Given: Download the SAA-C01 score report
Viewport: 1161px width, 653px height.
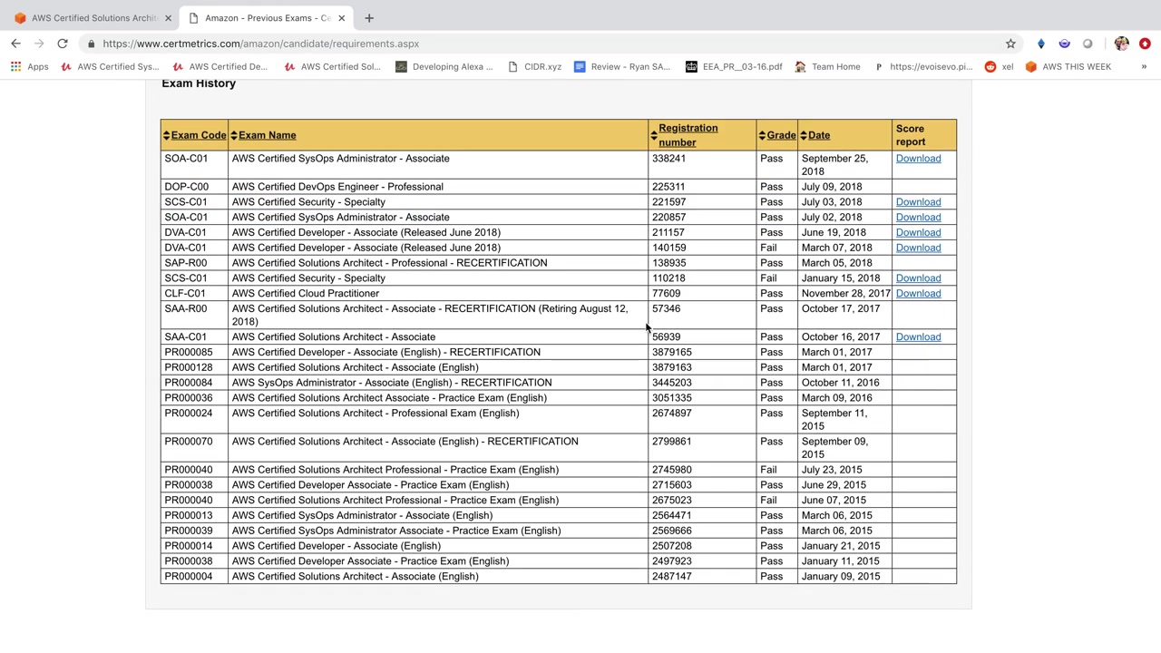Looking at the screenshot, I should 918,337.
